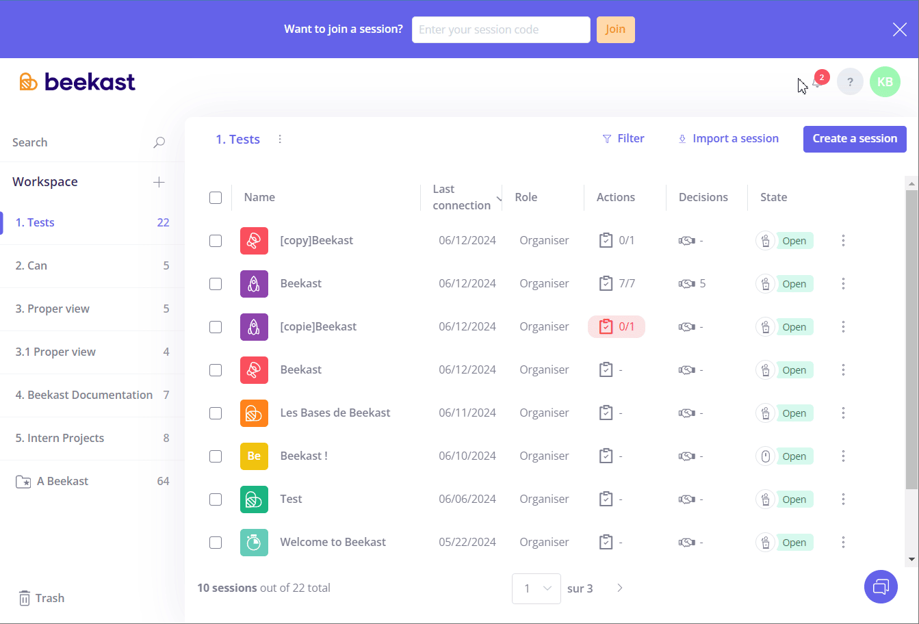Image resolution: width=919 pixels, height=624 pixels.
Task: Select the 1. Tests folder
Action: tap(92, 223)
